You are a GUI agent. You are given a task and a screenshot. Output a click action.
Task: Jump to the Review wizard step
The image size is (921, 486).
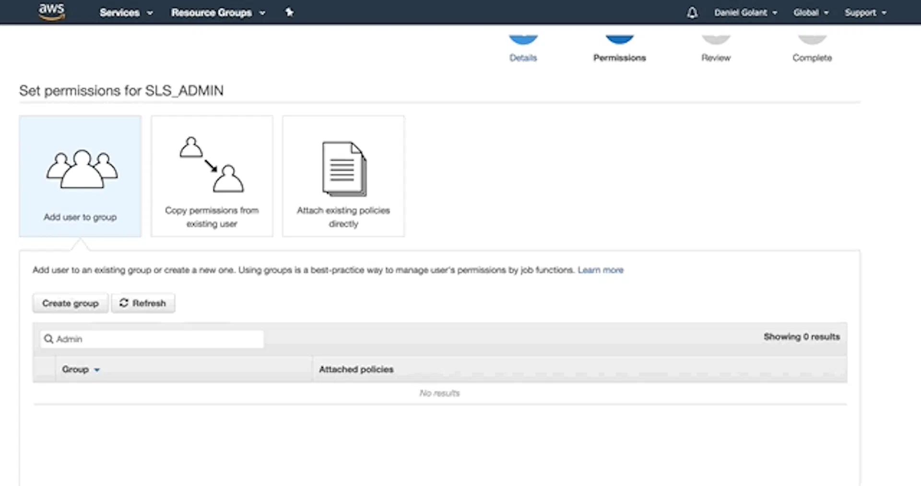click(x=716, y=48)
